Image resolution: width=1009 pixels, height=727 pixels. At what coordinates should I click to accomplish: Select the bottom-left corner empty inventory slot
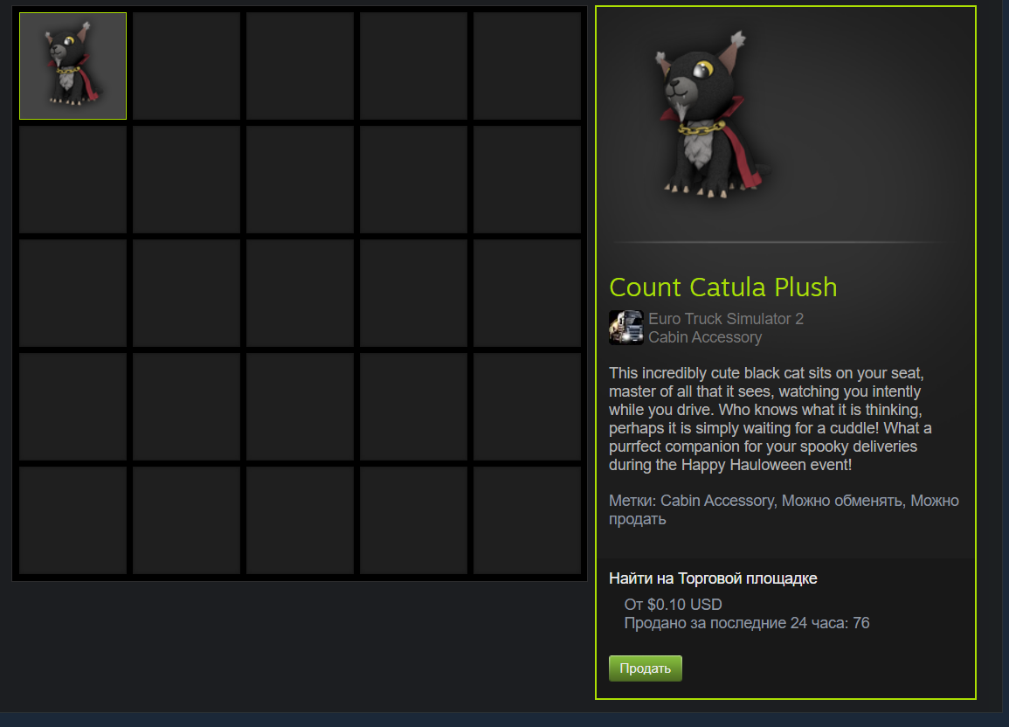pyautogui.click(x=73, y=520)
